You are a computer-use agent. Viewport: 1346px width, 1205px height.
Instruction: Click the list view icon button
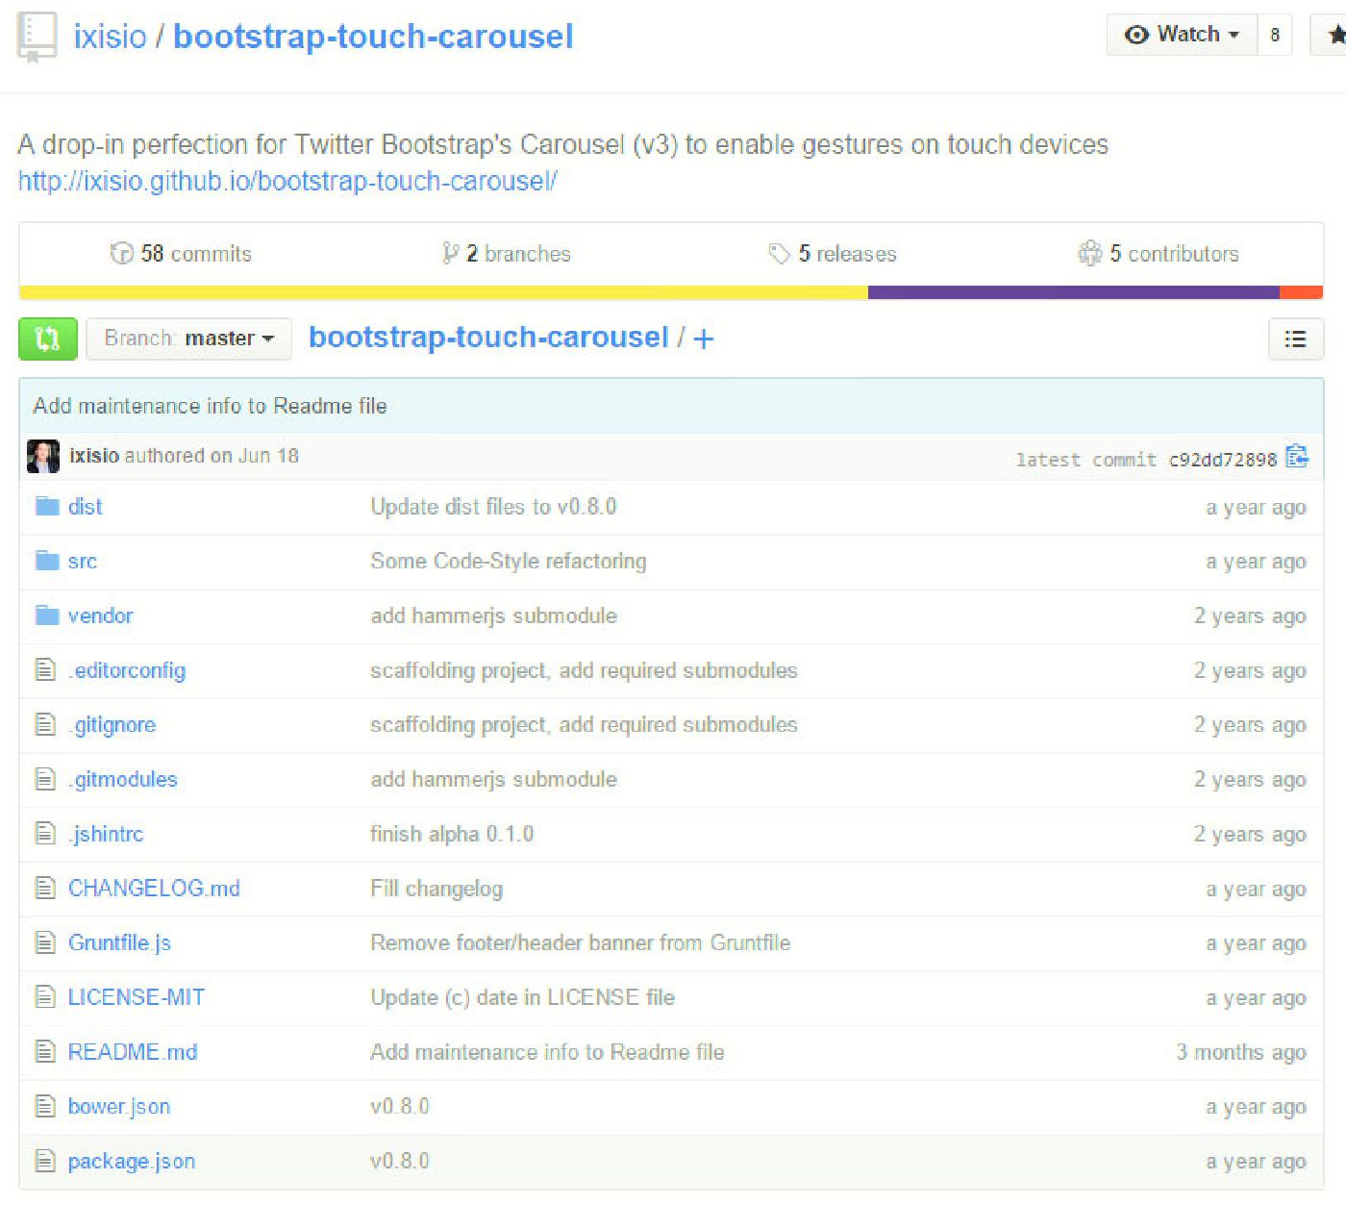pos(1295,339)
